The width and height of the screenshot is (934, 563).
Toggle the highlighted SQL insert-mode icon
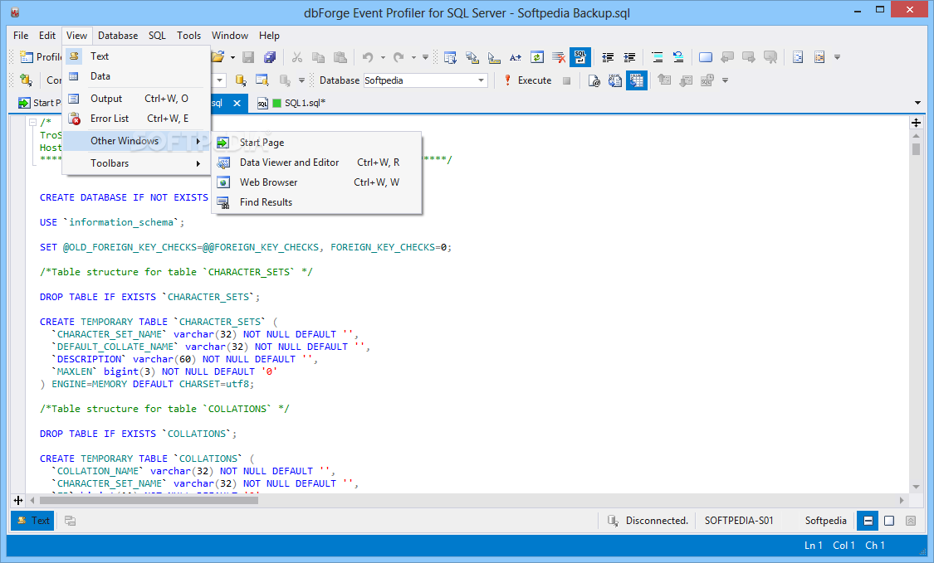580,57
